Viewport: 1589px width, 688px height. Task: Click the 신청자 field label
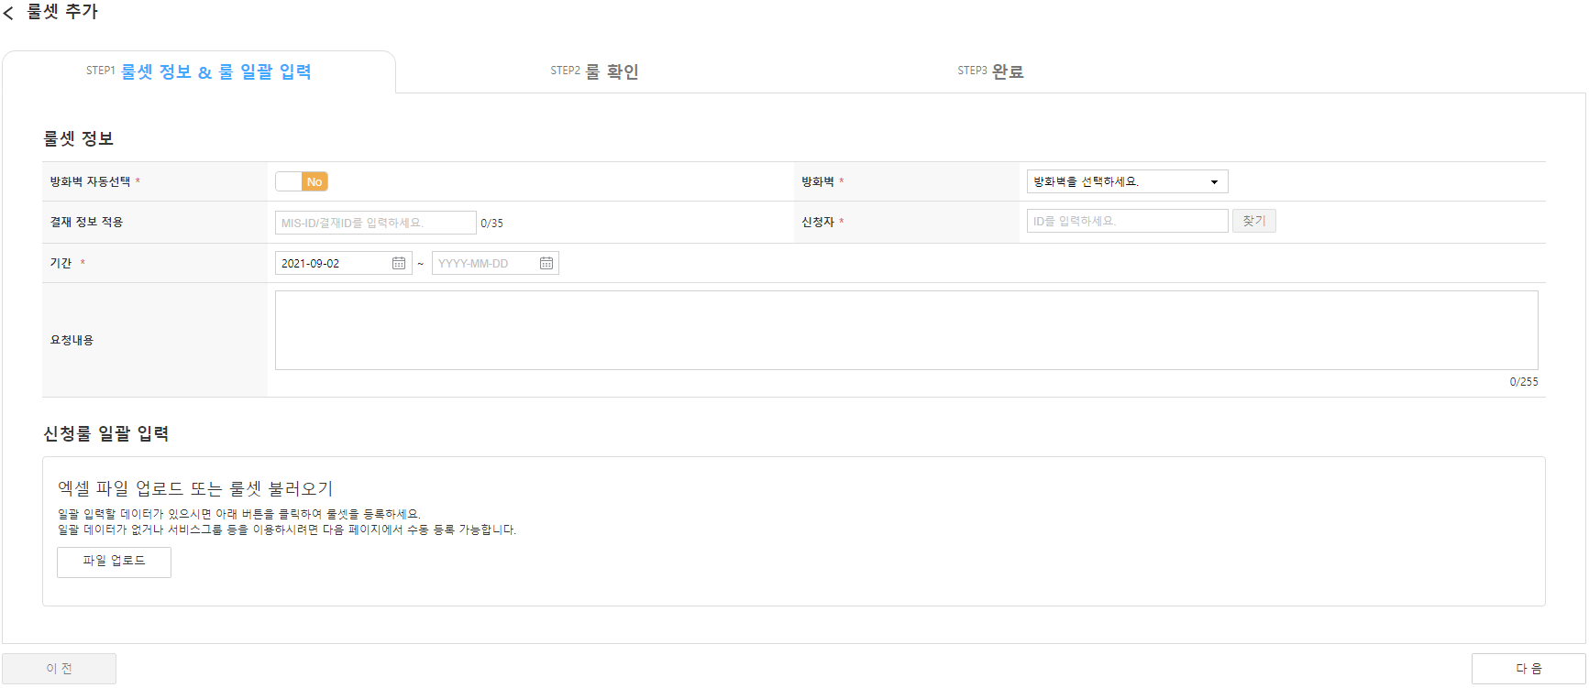pyautogui.click(x=817, y=222)
